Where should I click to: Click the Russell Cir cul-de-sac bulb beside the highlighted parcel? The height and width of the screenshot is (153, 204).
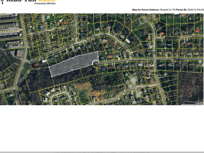(x=97, y=64)
